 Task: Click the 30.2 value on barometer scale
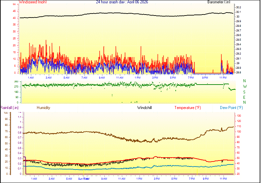[x=238, y=7]
